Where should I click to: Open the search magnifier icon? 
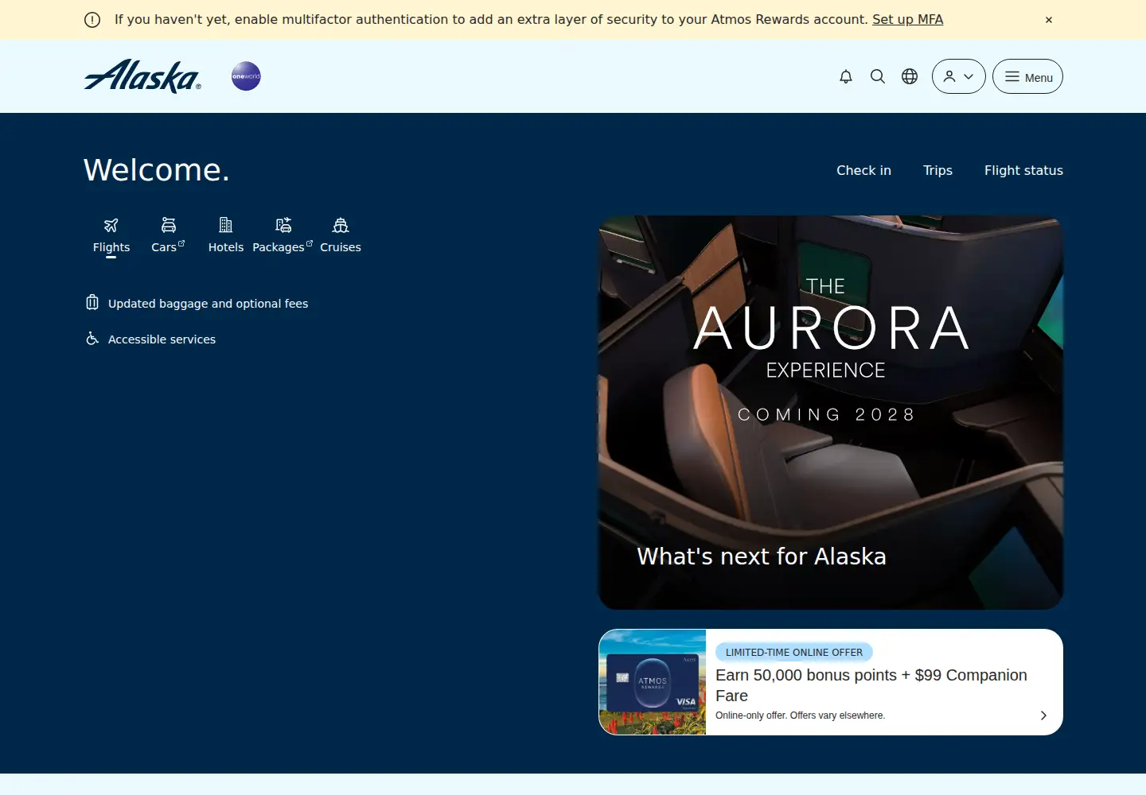[878, 76]
